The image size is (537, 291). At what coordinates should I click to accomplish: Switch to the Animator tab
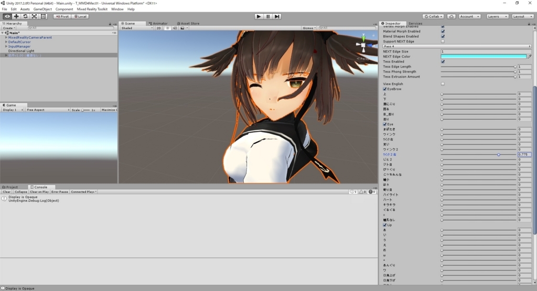[x=158, y=24]
